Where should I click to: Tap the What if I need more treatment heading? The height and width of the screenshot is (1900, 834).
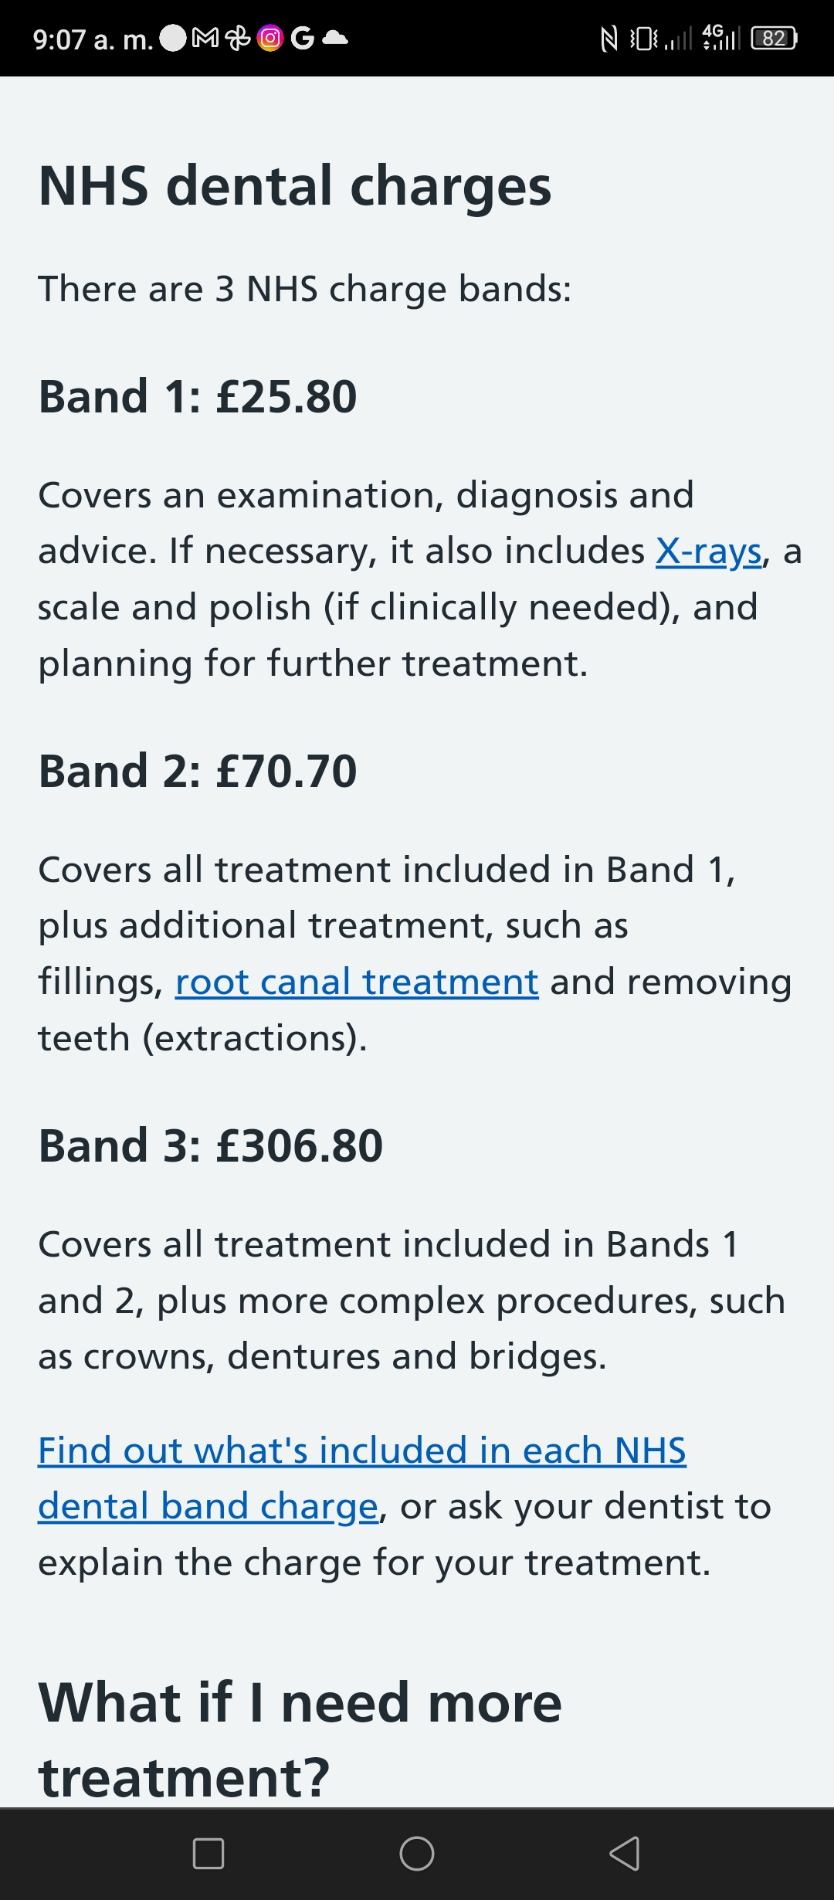click(300, 1739)
